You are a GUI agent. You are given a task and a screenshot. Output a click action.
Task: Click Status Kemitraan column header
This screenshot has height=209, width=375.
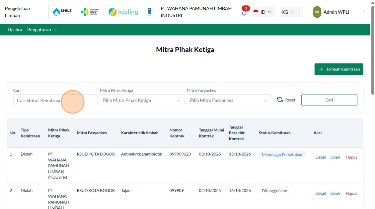[275, 133]
